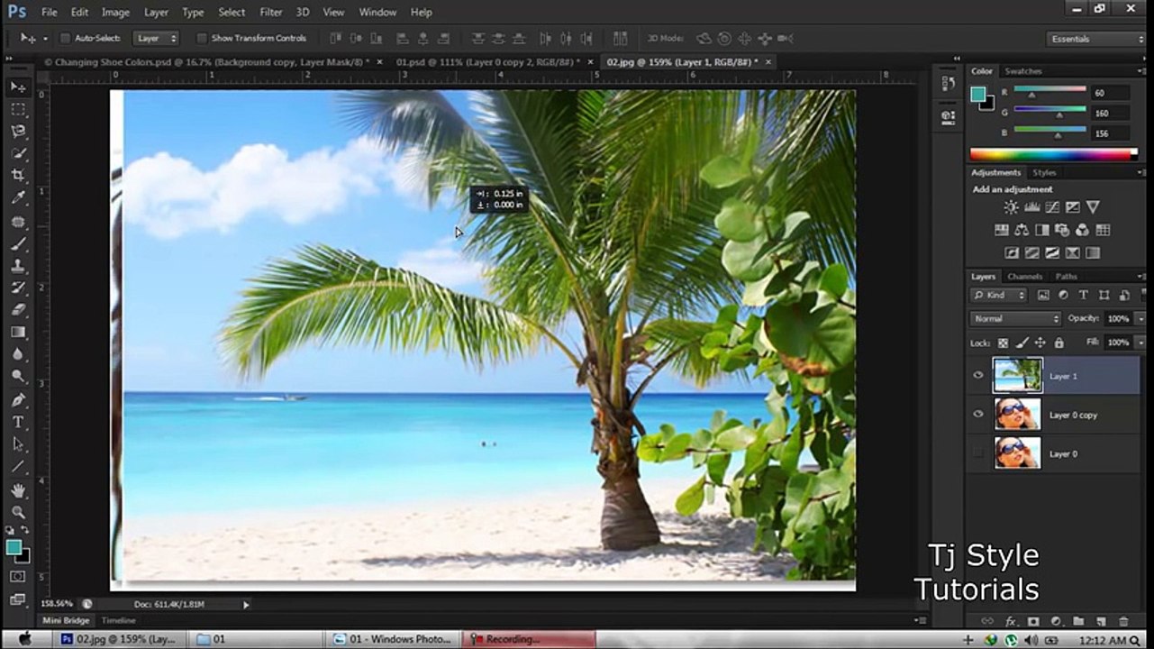Select the Crop tool
Viewport: 1154px width, 649px height.
pos(18,176)
